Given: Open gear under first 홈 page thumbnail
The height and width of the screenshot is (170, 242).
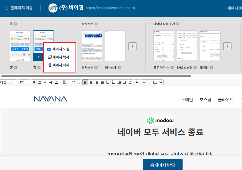Looking at the screenshot, I should tap(16, 68).
